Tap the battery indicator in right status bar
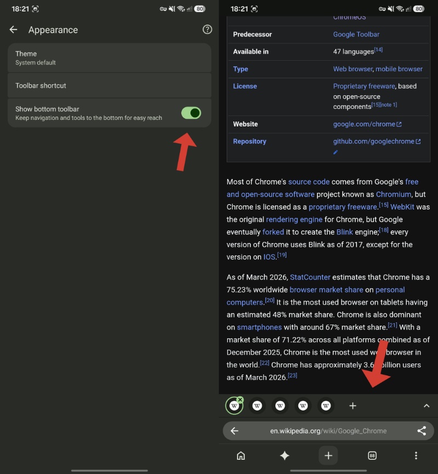 click(x=419, y=9)
